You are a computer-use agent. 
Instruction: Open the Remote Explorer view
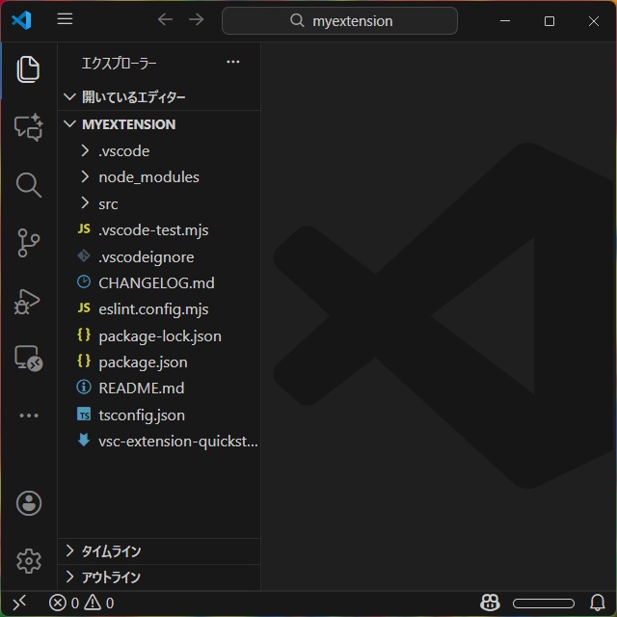tap(29, 359)
